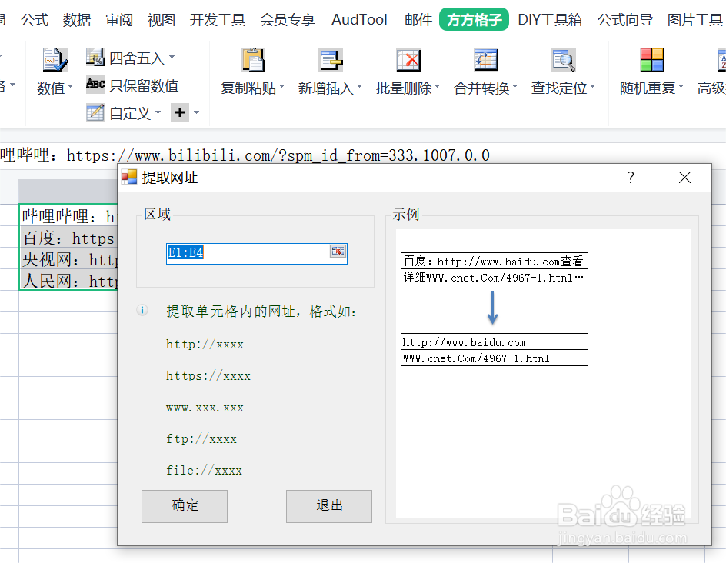Click the 提取网址 dialog title icon

click(129, 178)
